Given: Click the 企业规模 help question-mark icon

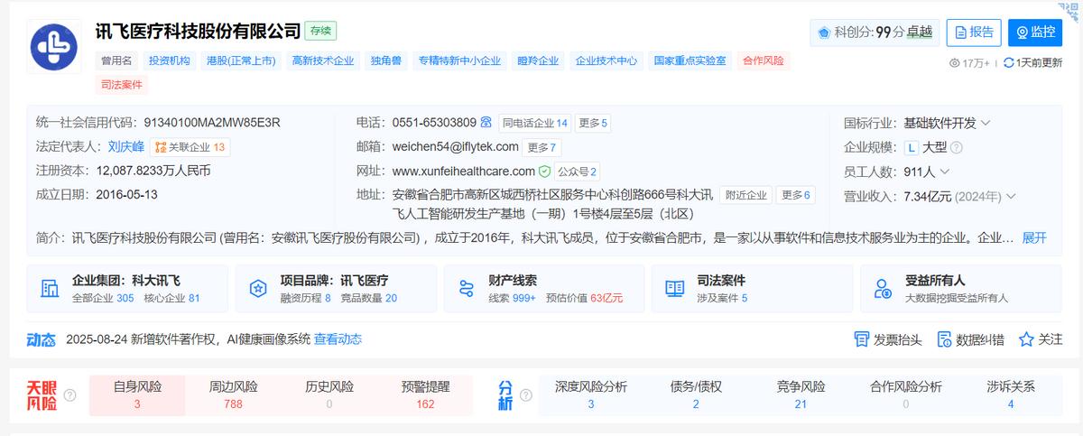Looking at the screenshot, I should [956, 147].
